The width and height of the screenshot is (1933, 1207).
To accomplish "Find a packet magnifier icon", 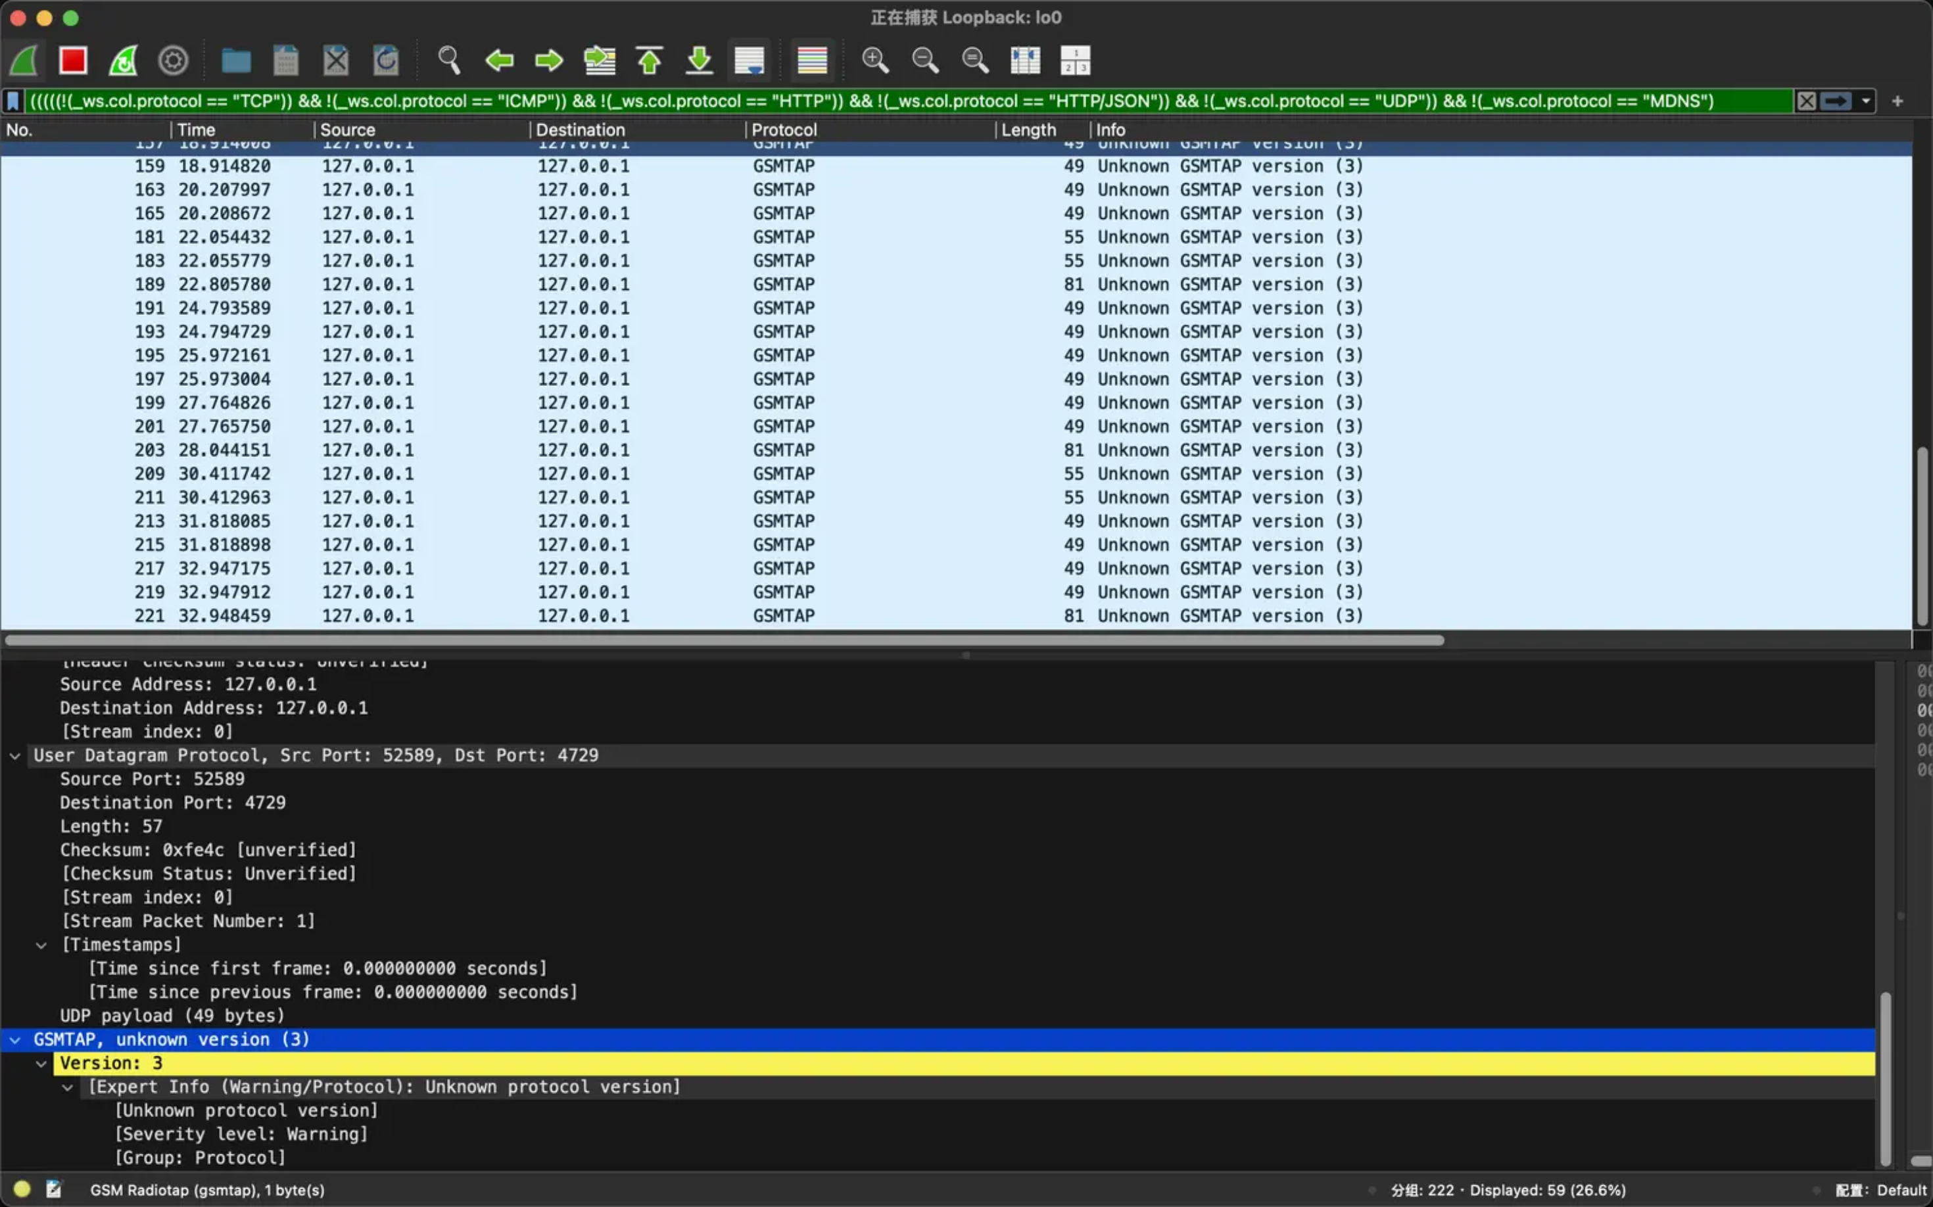I will click(x=448, y=60).
